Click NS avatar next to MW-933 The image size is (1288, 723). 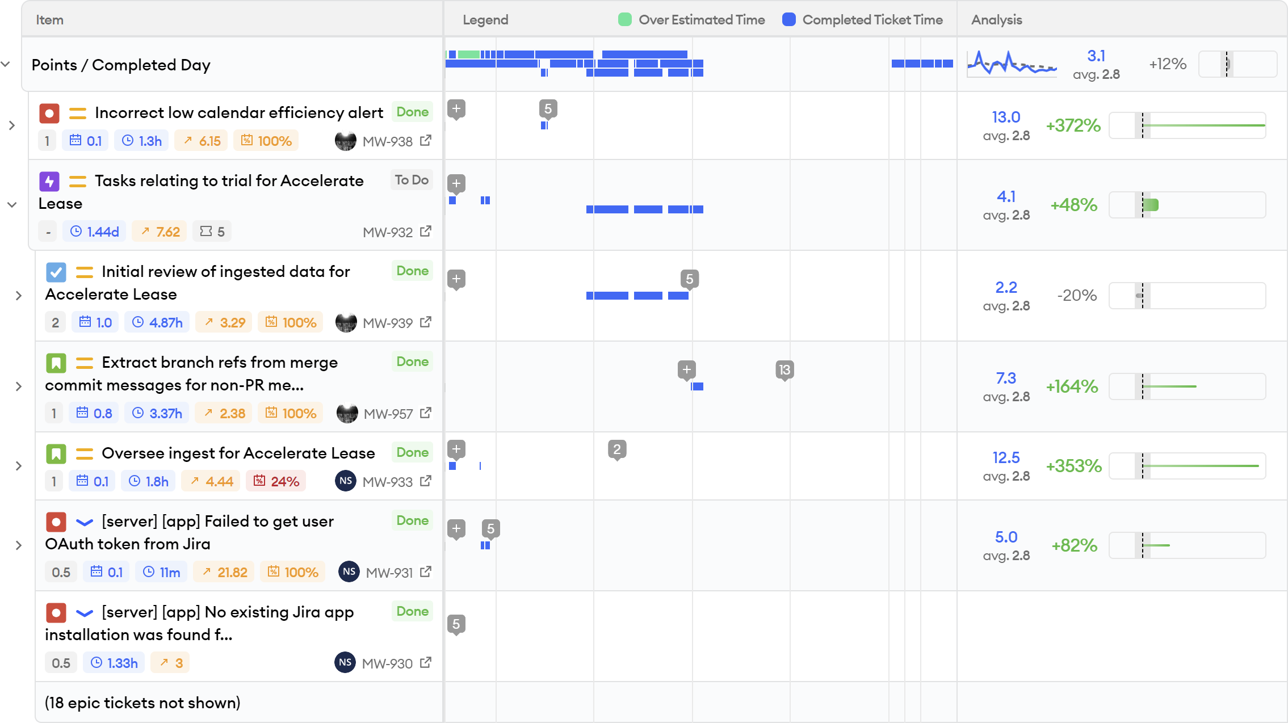[346, 481]
